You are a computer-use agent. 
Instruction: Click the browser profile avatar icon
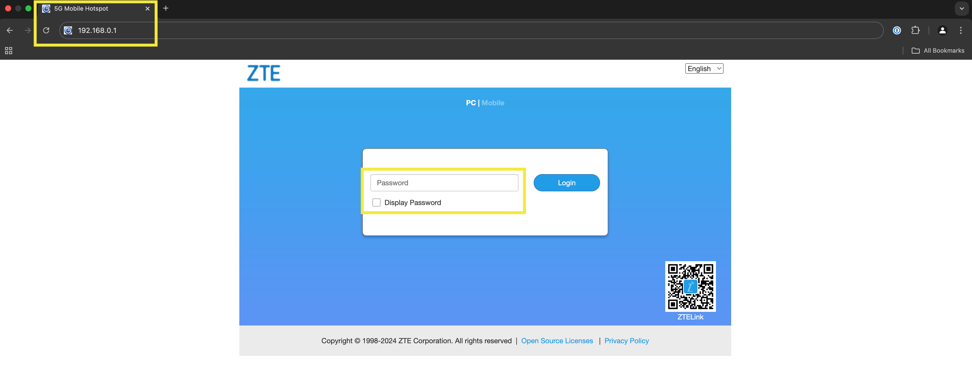point(943,30)
